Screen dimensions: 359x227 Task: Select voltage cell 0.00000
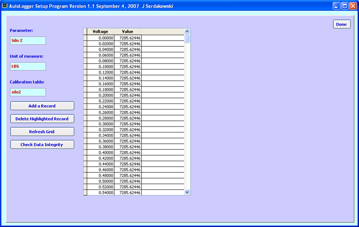[x=100, y=38]
